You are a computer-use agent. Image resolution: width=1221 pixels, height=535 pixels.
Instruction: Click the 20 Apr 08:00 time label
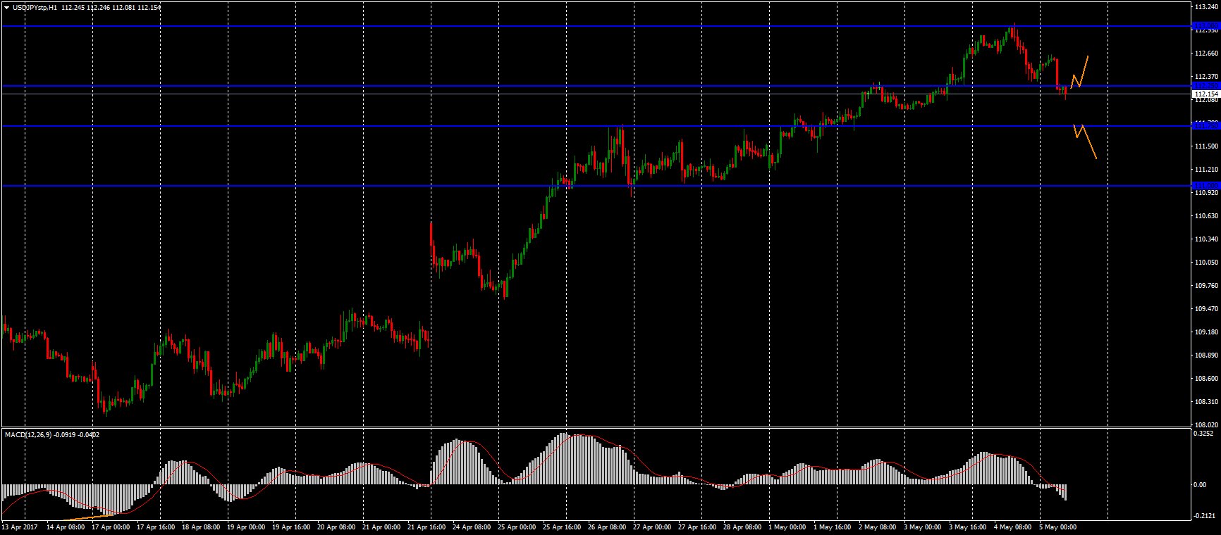pyautogui.click(x=336, y=527)
